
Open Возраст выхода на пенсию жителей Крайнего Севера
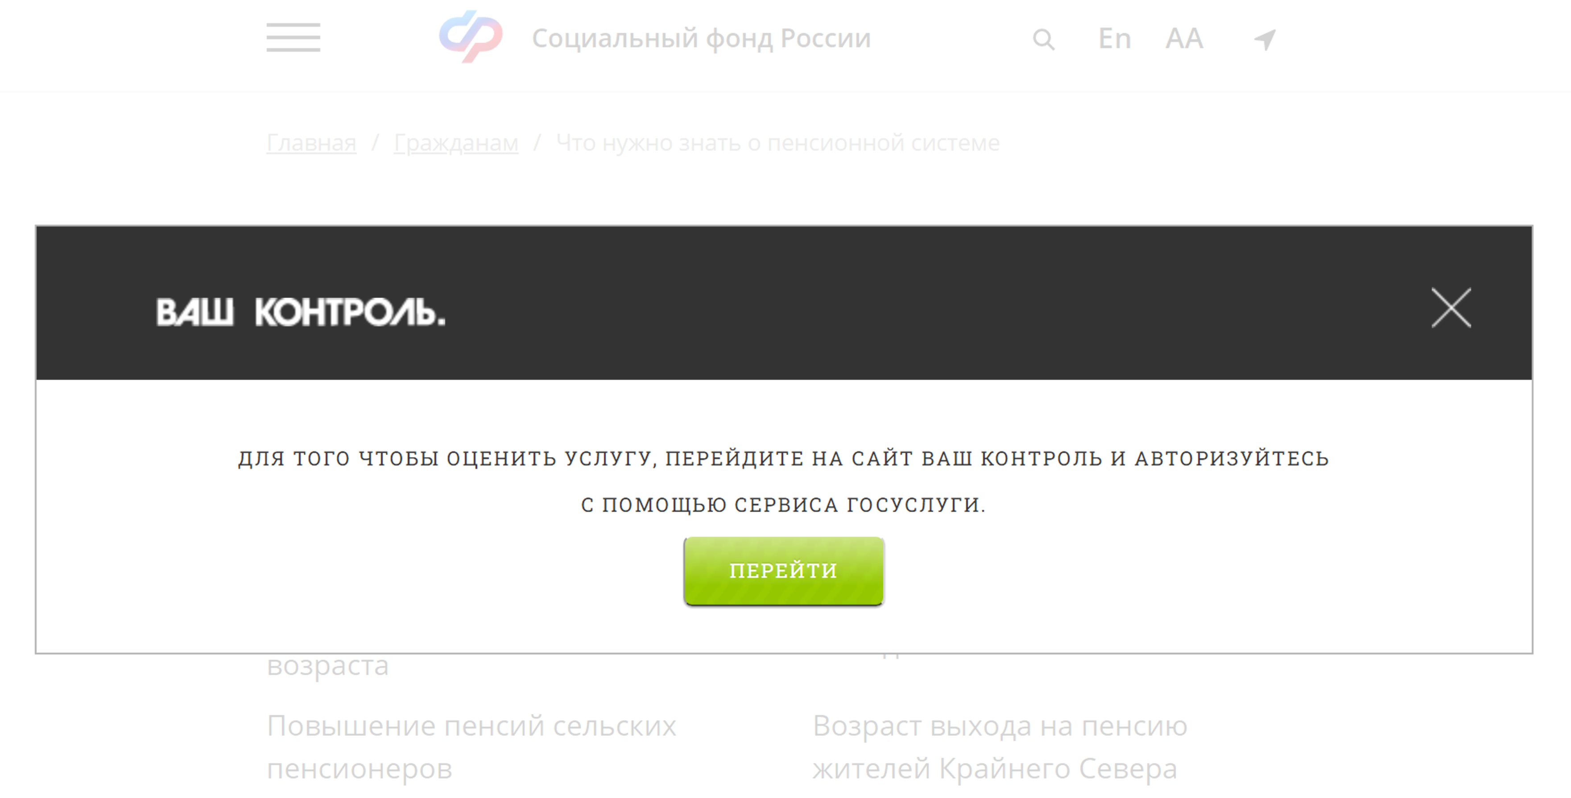point(1000,747)
